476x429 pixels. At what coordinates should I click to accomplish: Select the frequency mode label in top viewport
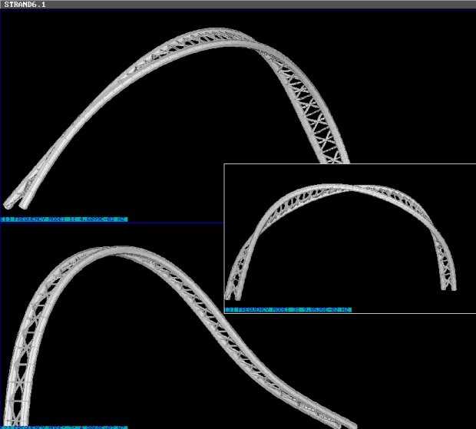(x=64, y=219)
